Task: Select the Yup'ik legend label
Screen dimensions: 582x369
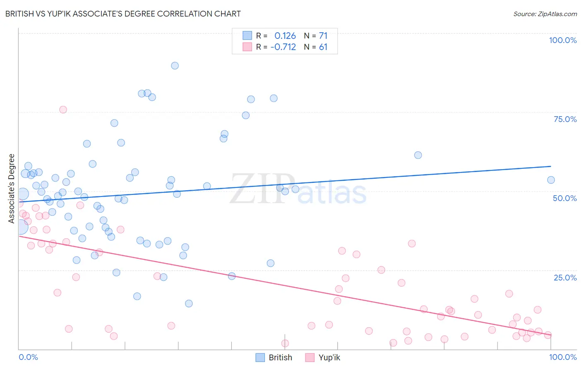Action: click(329, 357)
